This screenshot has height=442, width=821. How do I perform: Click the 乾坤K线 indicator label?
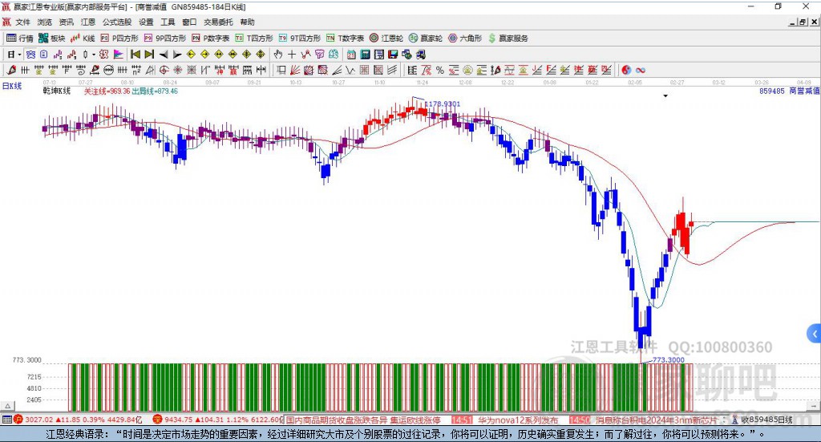[57, 91]
